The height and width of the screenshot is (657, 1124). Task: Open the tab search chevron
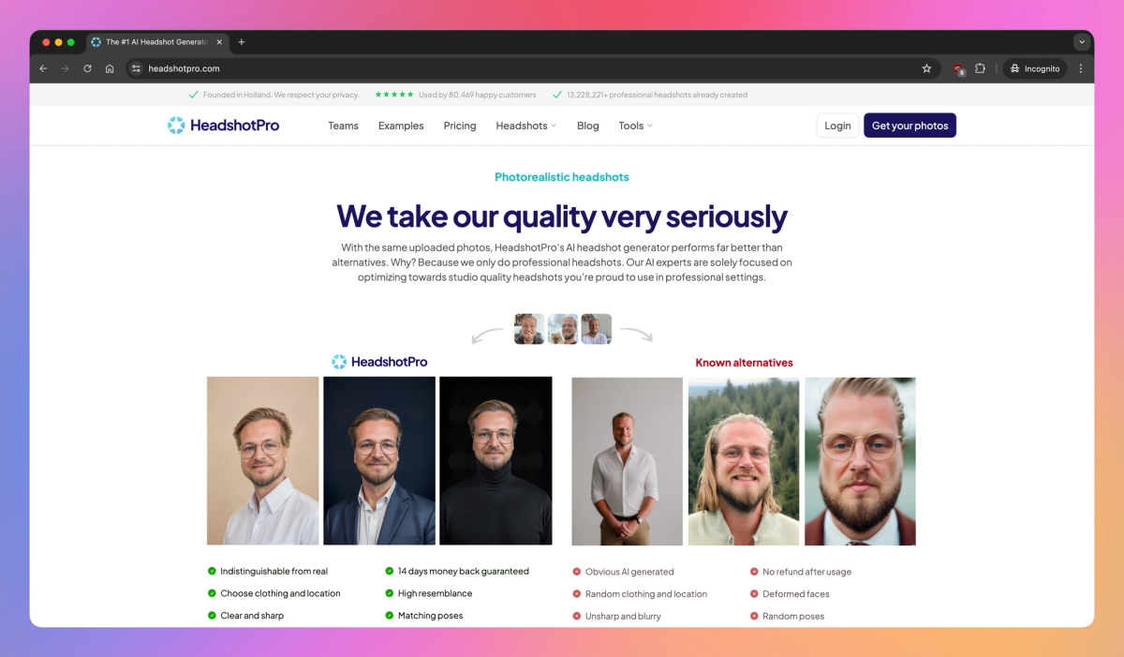click(x=1082, y=42)
